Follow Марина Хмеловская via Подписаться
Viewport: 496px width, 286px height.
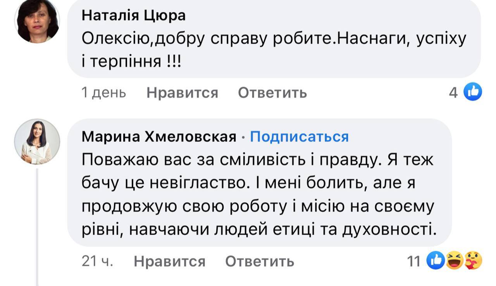(x=299, y=137)
